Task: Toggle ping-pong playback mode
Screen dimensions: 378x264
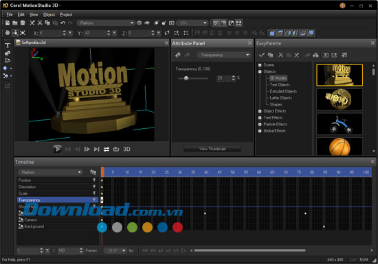Action: (107, 149)
